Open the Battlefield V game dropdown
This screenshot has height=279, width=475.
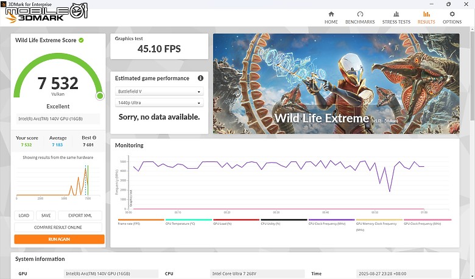pos(159,91)
